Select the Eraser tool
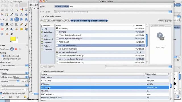Image resolution: width=182 pixels, height=102 pixels. [x=2, y=29]
